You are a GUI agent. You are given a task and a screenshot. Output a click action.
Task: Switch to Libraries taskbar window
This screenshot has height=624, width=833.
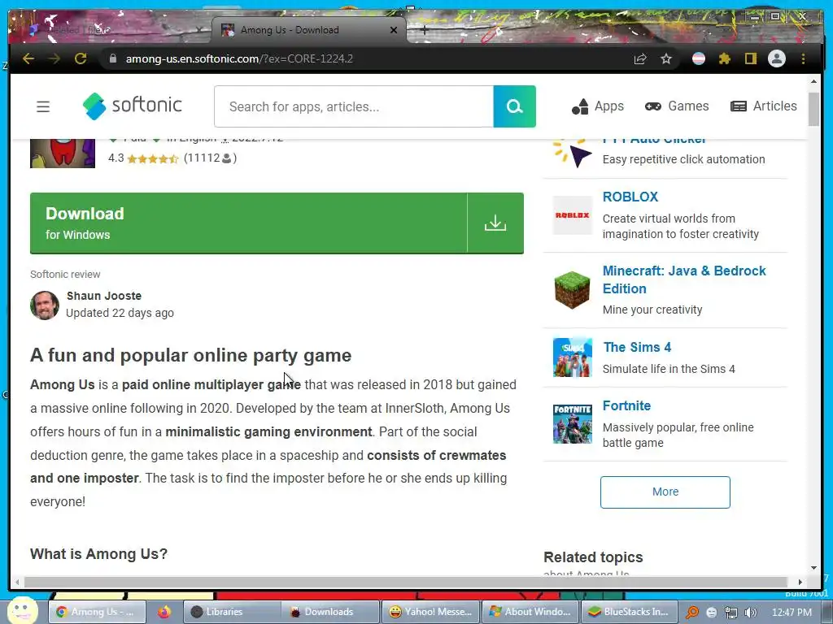pos(232,612)
